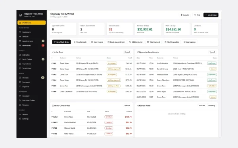Click the magnifier icon in Find

(x=195, y=15)
